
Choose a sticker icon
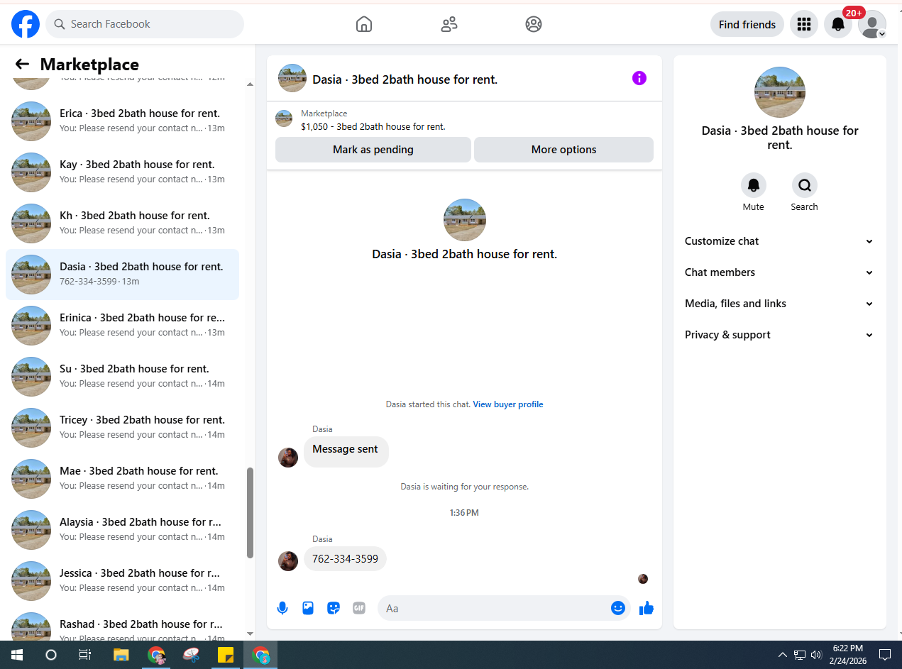pyautogui.click(x=334, y=608)
